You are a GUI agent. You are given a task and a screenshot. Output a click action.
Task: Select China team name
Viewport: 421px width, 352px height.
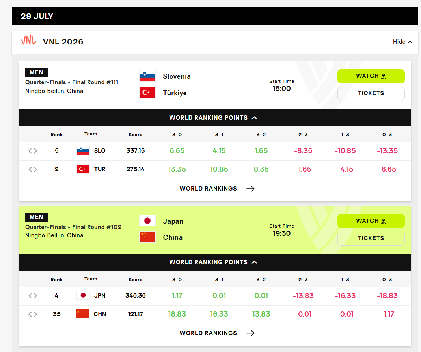(173, 237)
